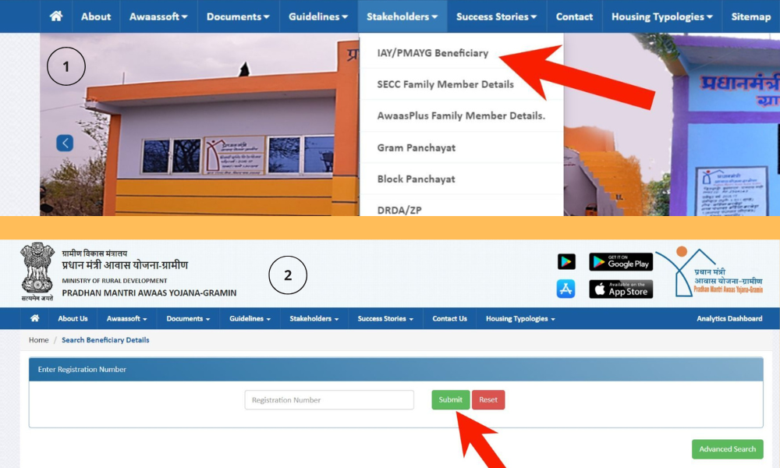Image resolution: width=780 pixels, height=468 pixels.
Task: Expand the Guidelines dropdown in top bar
Action: click(318, 16)
